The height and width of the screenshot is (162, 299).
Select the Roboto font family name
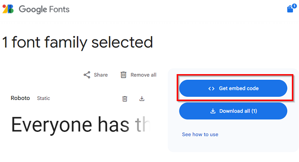pyautogui.click(x=20, y=98)
